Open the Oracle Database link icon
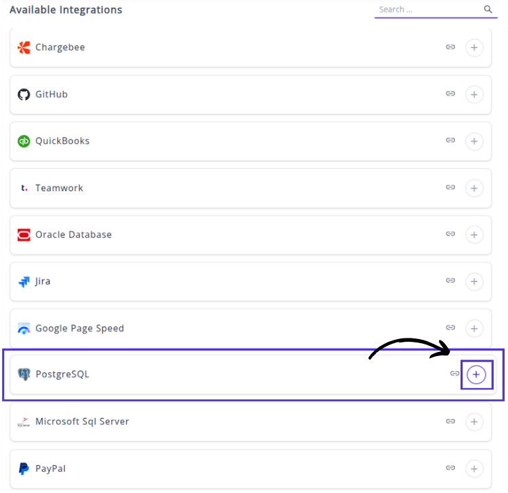The width and height of the screenshot is (508, 493). tap(450, 235)
